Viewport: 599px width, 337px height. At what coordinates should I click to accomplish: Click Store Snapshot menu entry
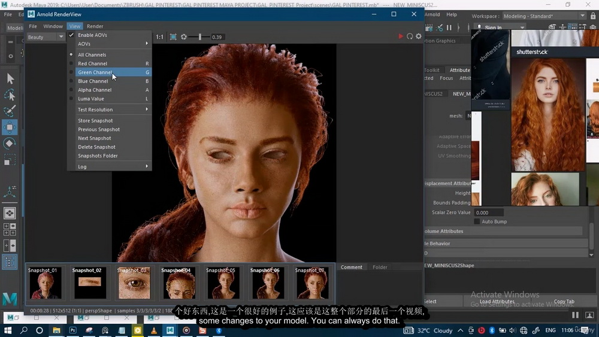[109, 120]
